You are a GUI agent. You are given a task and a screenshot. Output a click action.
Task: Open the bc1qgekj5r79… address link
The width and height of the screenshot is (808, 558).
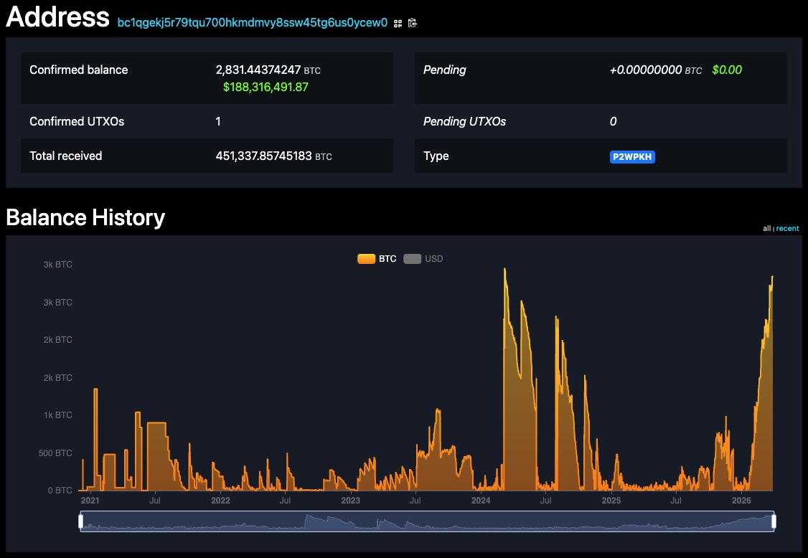click(253, 23)
